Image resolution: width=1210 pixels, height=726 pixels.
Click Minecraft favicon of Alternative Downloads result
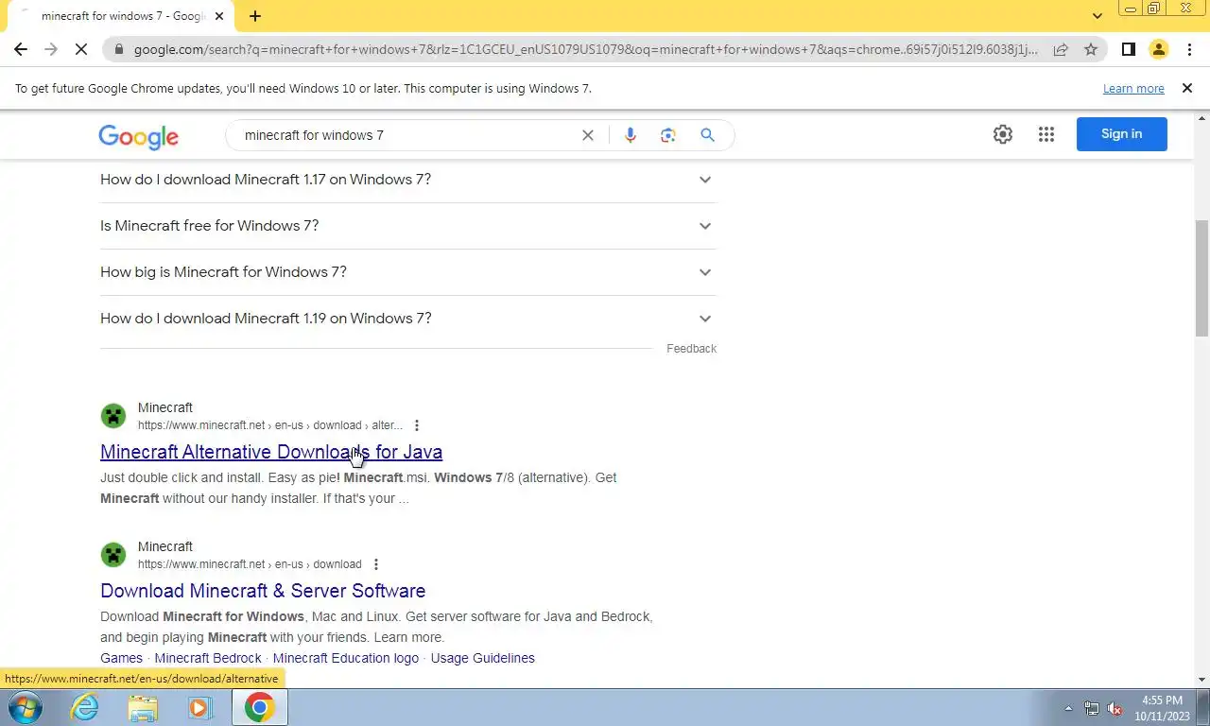coord(113,416)
